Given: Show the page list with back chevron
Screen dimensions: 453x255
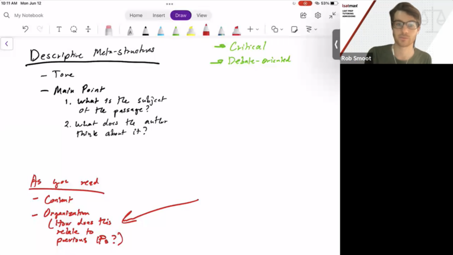Looking at the screenshot, I should [x=7, y=44].
